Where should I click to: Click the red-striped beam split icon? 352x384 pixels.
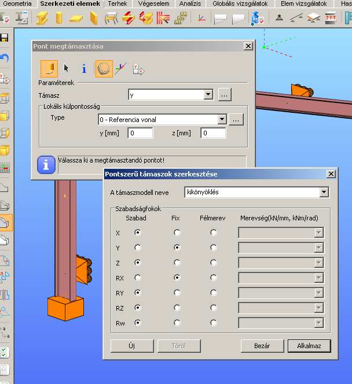click(x=128, y=18)
